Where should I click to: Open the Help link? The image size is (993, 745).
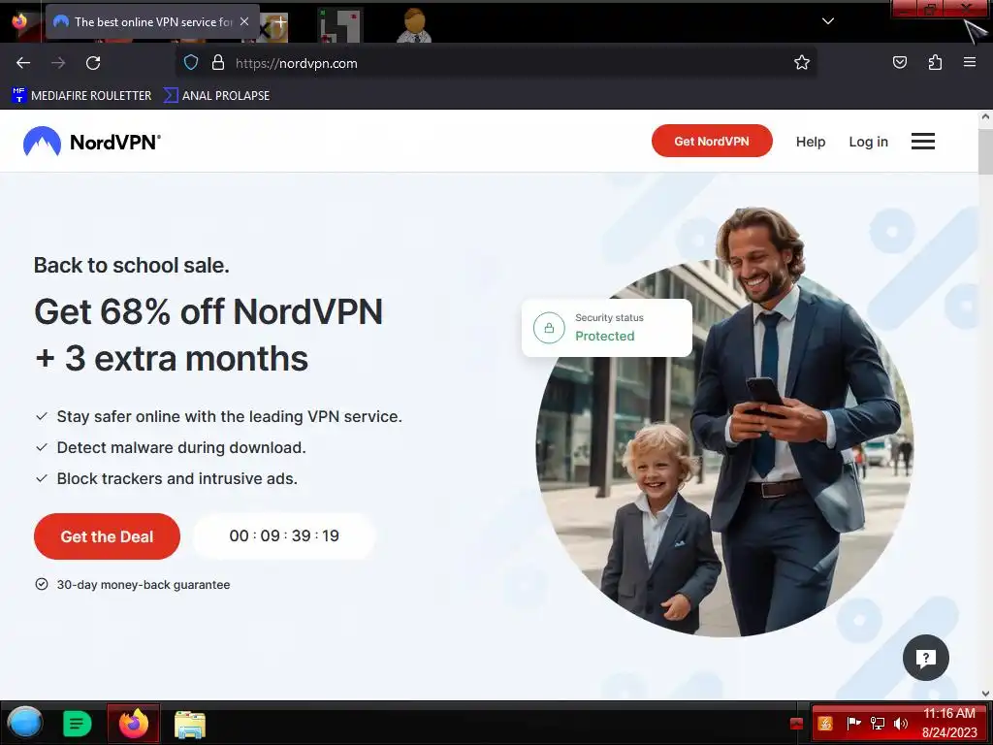(x=811, y=142)
